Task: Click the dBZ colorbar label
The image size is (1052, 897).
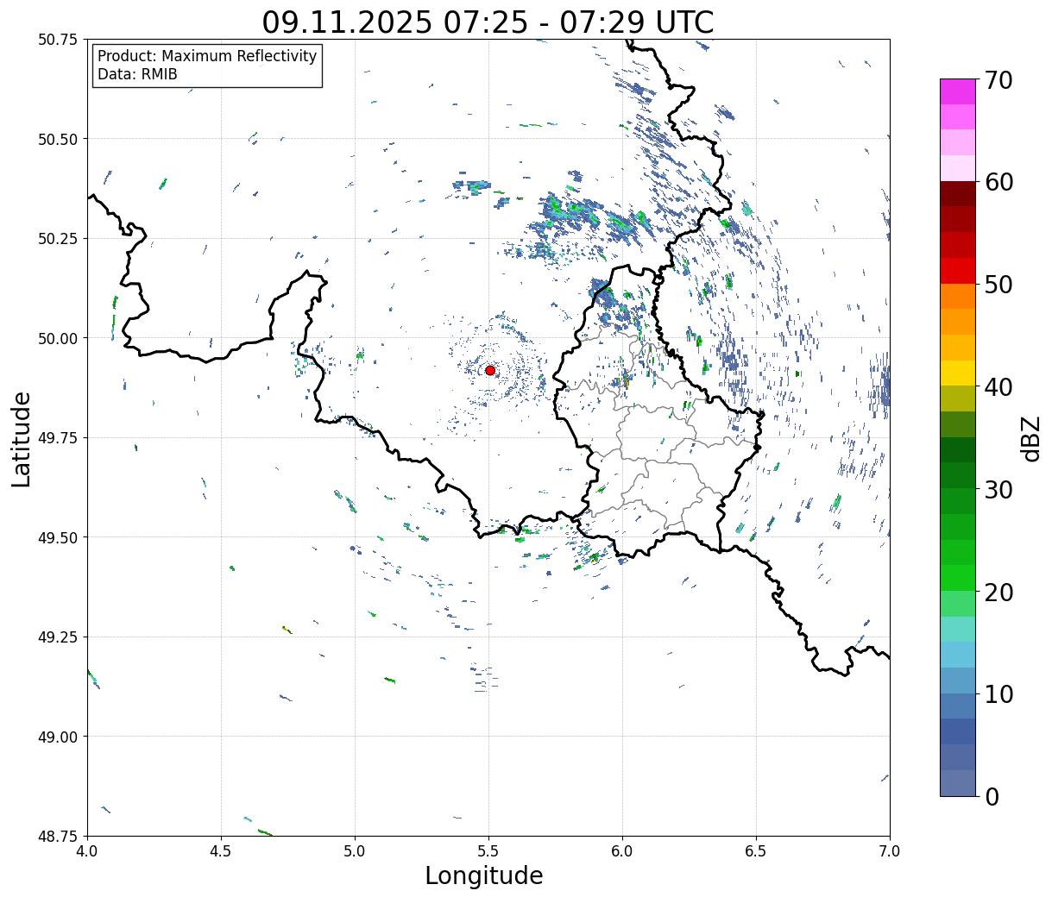Action: point(1030,437)
